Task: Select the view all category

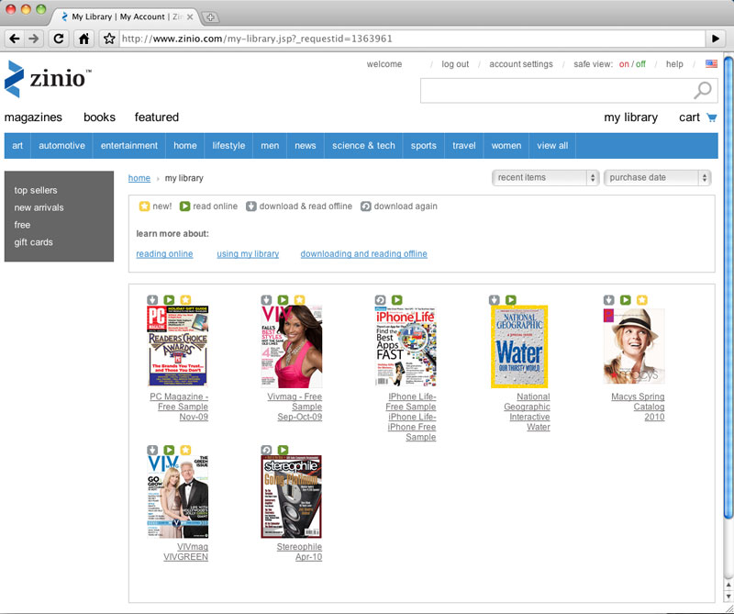Action: pyautogui.click(x=552, y=146)
